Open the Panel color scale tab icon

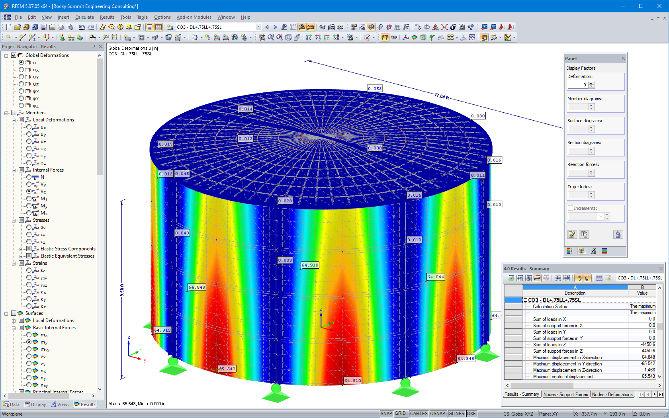click(570, 251)
